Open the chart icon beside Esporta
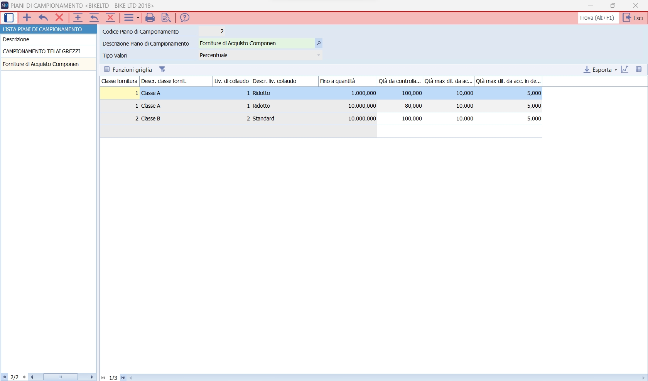This screenshot has width=648, height=381. (625, 69)
